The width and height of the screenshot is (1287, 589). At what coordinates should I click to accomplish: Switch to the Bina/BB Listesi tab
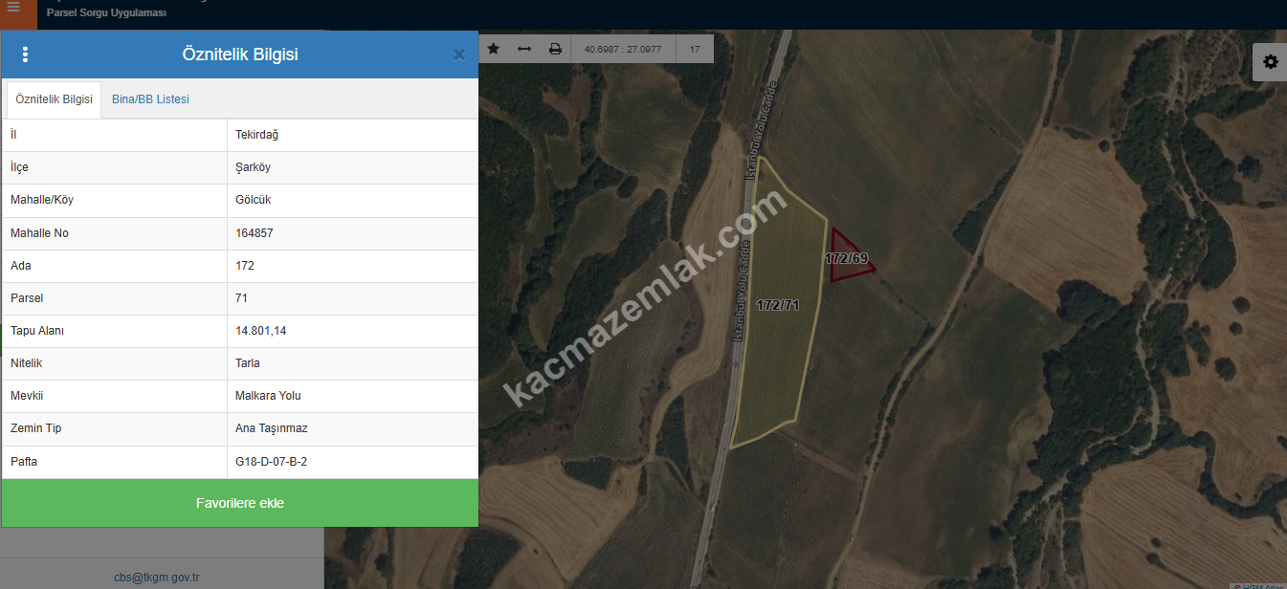[150, 99]
